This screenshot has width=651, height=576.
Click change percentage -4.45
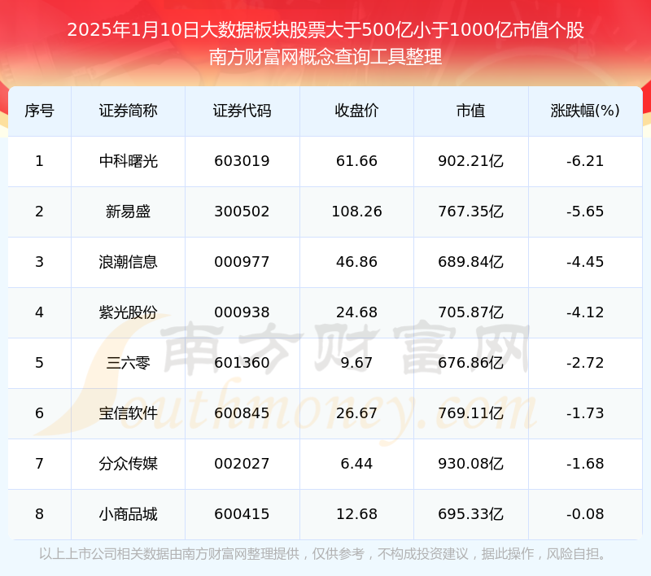[585, 262]
